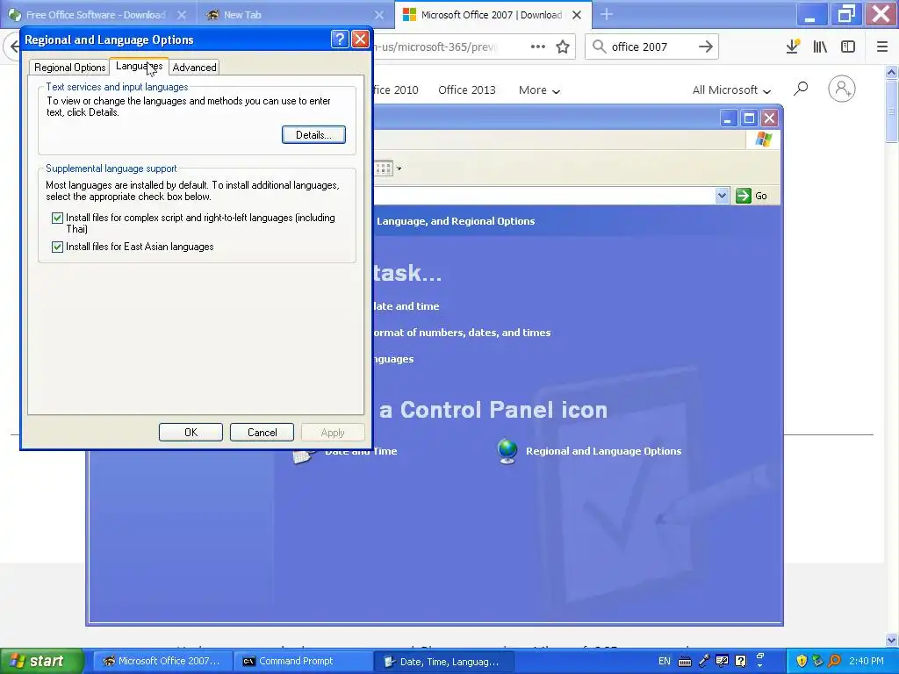Toggle complex script and right-to-left languages checkbox

(57, 218)
